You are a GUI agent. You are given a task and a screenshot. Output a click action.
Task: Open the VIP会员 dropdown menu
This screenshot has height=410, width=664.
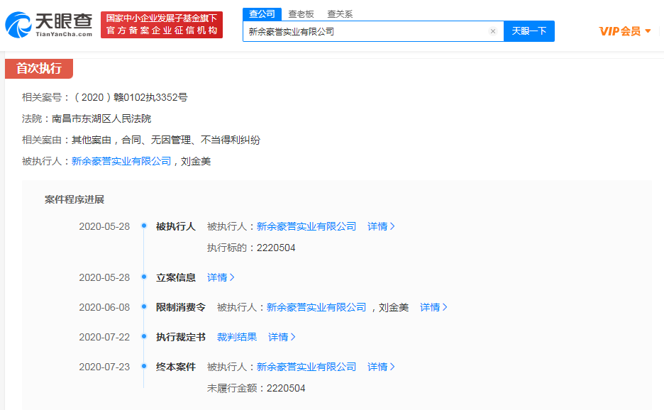(625, 31)
